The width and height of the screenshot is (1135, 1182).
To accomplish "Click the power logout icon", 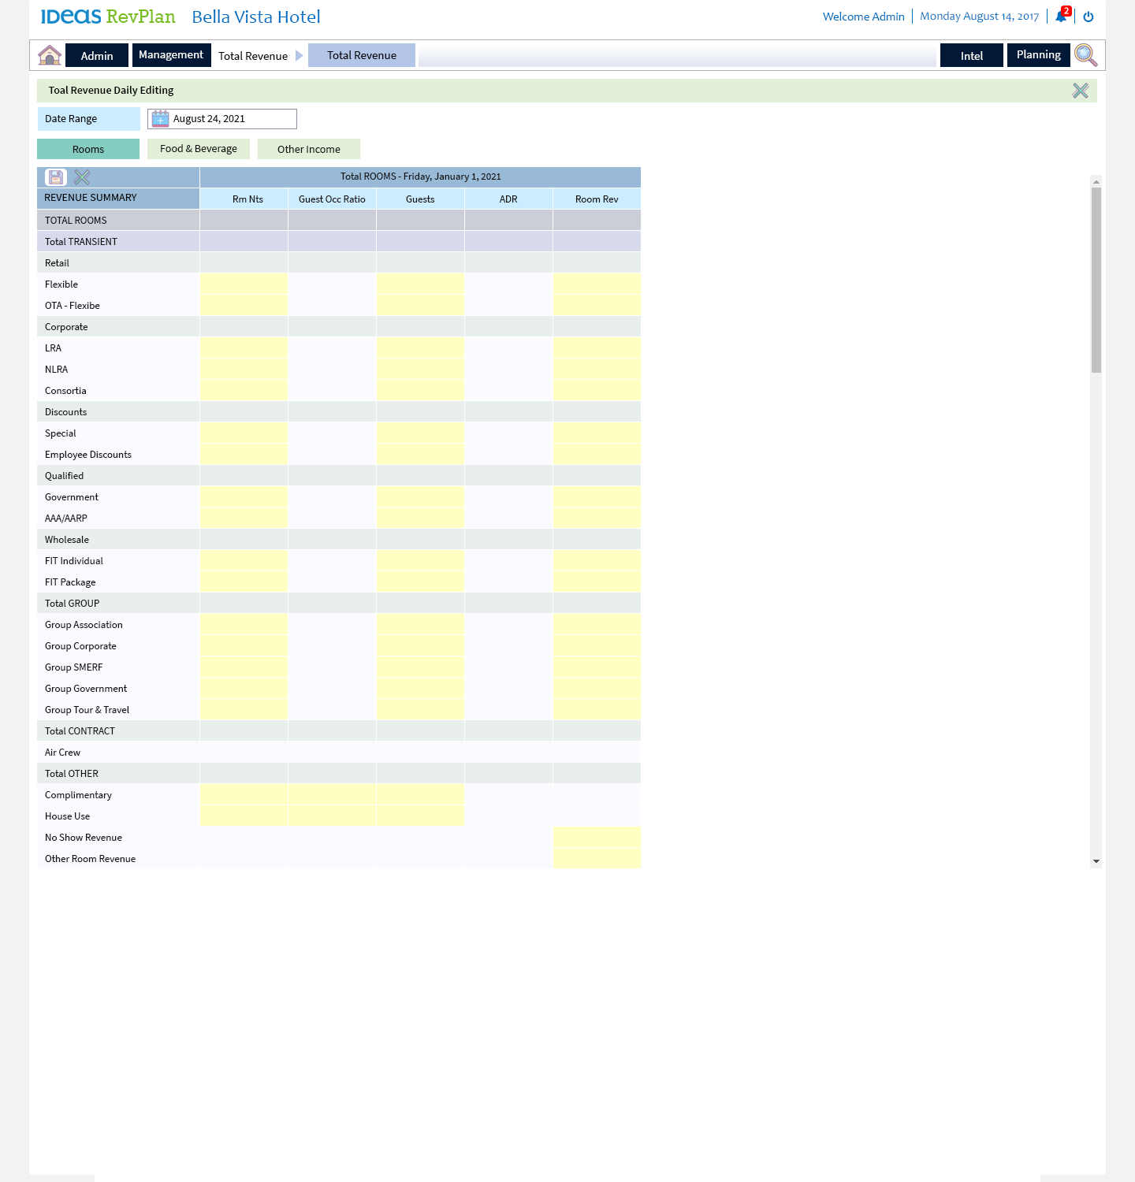I will pyautogui.click(x=1088, y=17).
